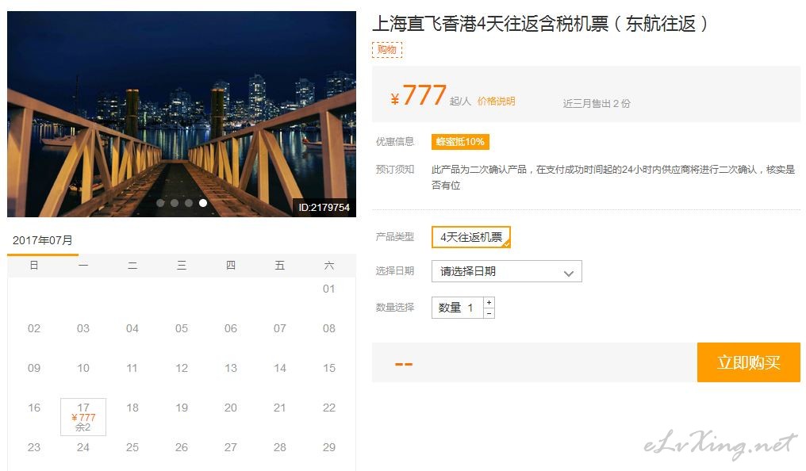Click calendar date 05
Screen dimensions: 806x471
182,328
